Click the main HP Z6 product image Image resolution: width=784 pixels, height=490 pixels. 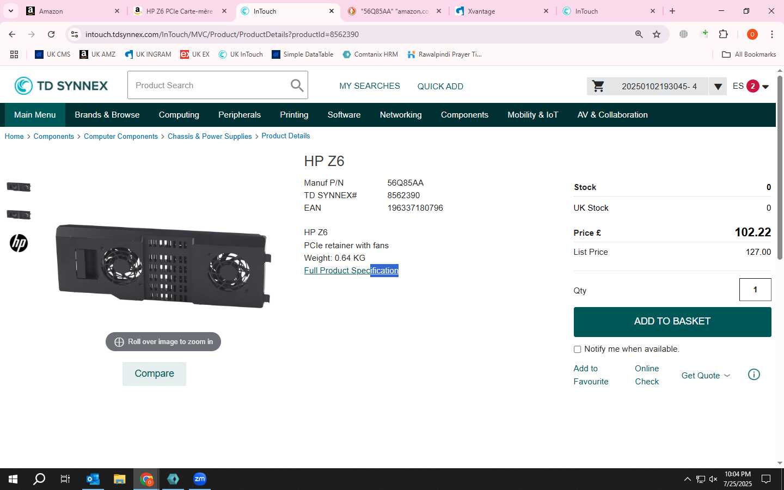point(163,265)
